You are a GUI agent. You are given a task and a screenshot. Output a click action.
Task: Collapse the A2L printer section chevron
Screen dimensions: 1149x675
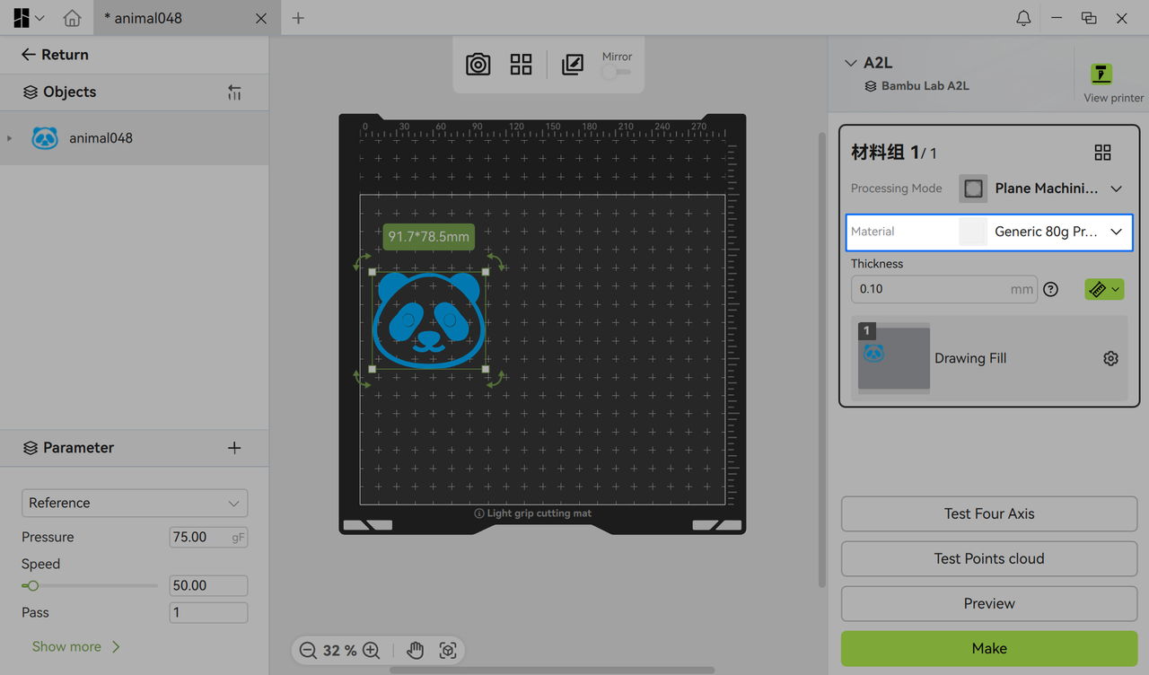tap(851, 63)
